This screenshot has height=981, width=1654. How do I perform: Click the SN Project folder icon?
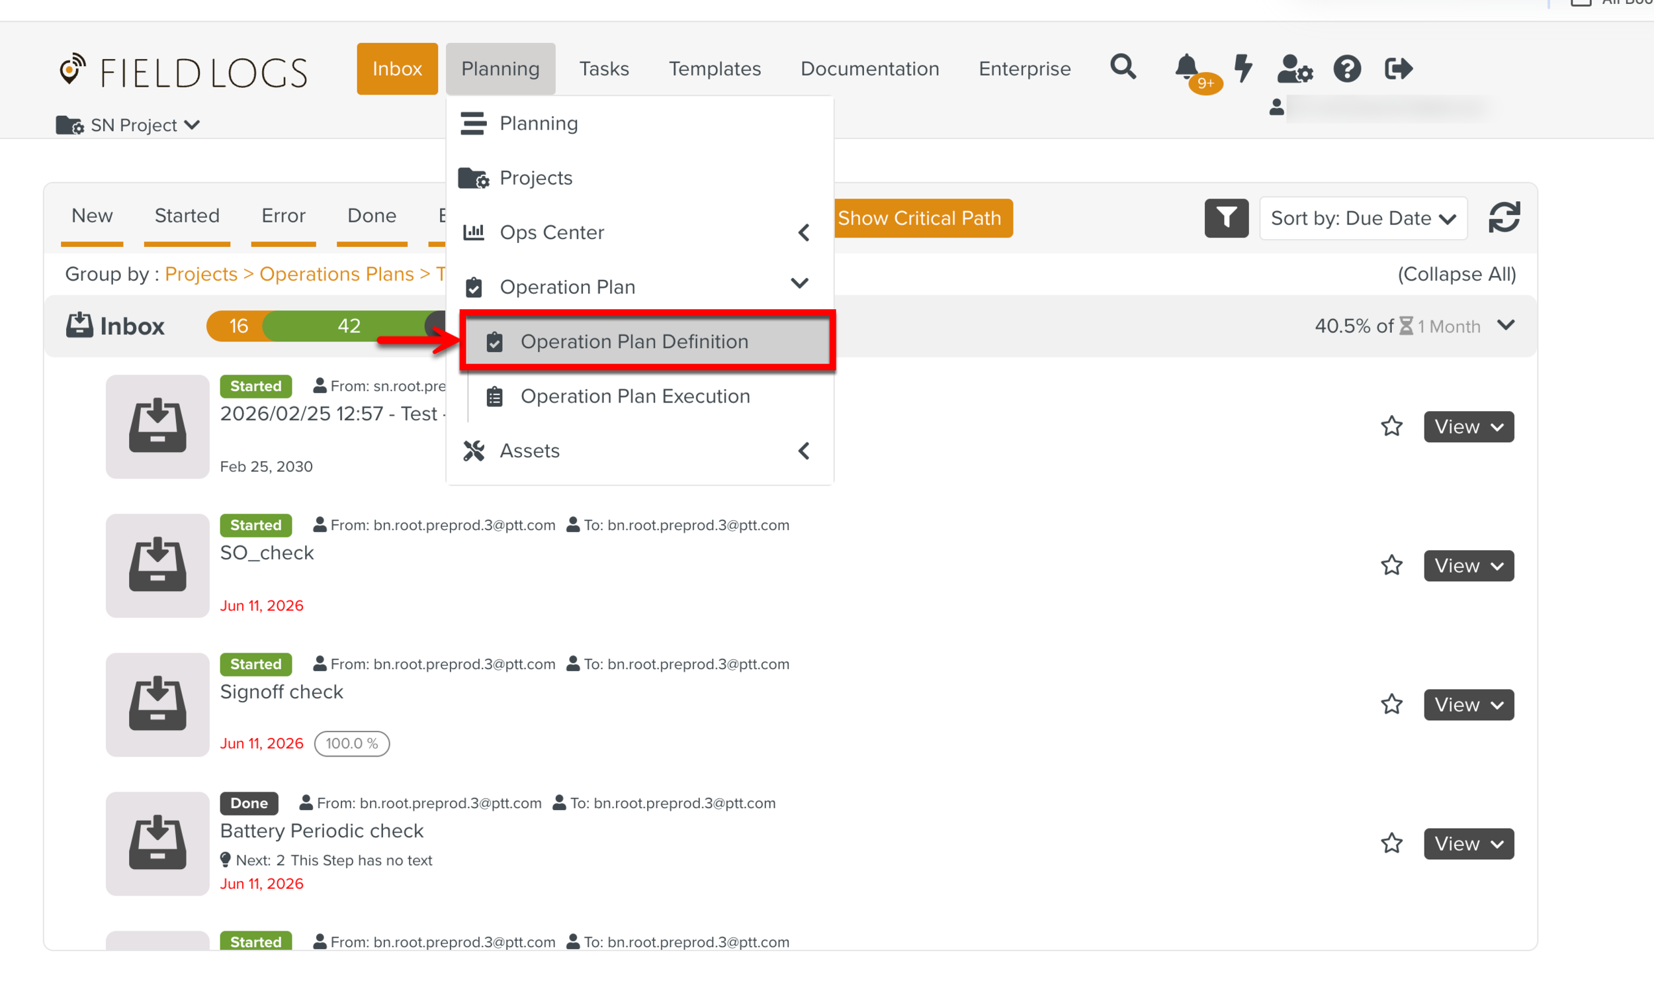tap(69, 124)
